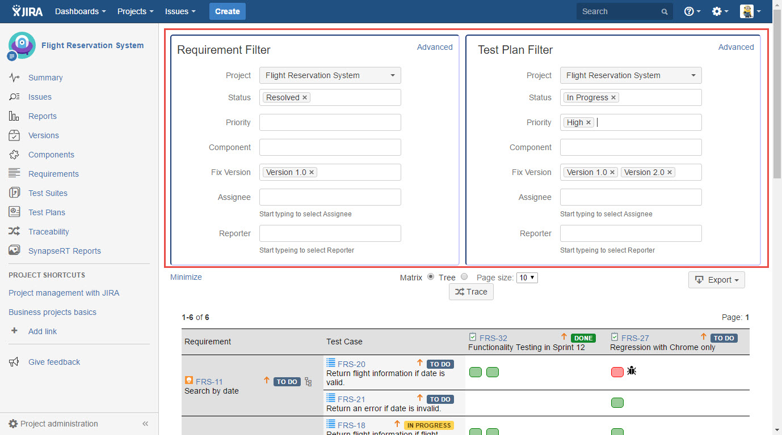The height and width of the screenshot is (435, 782).
Task: Click the hierarchy icon next to FRS-11
Action: point(308,382)
